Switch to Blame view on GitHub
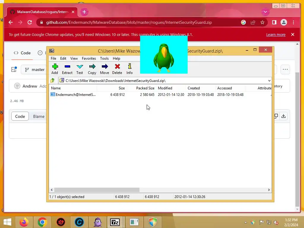This screenshot has width=304, height=228. pyautogui.click(x=39, y=116)
